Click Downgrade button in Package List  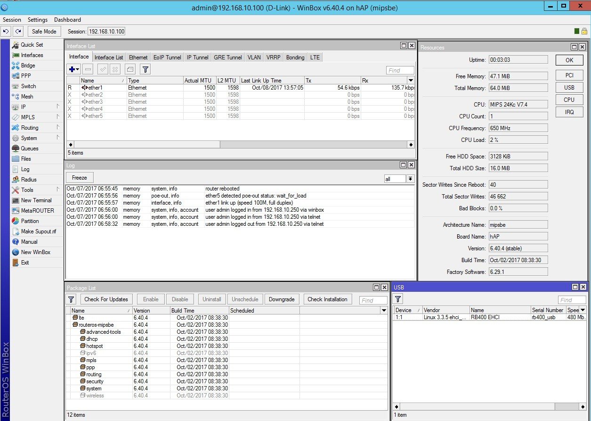point(282,299)
